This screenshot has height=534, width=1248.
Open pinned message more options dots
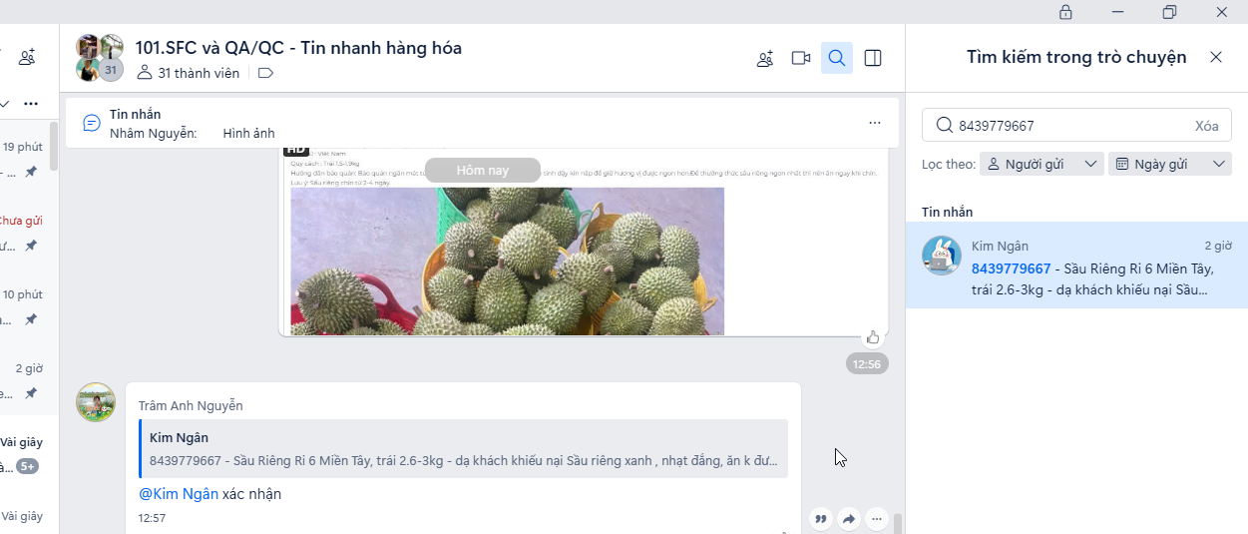875,123
